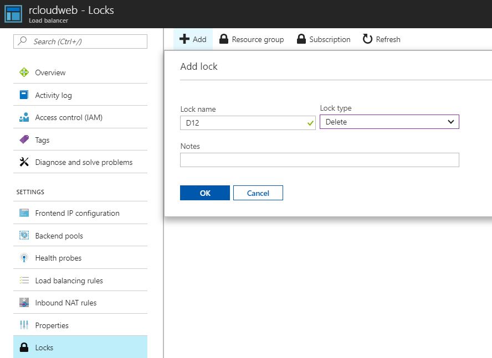Open Access control (IAM) icon

click(24, 117)
